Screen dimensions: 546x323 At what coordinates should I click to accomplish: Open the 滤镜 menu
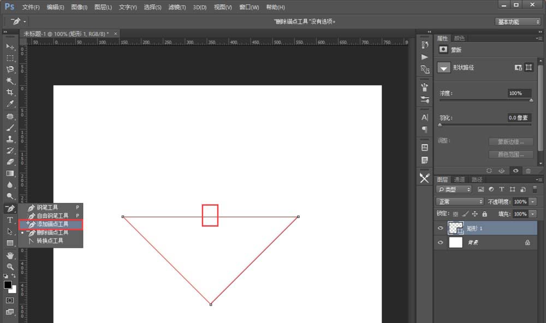176,7
